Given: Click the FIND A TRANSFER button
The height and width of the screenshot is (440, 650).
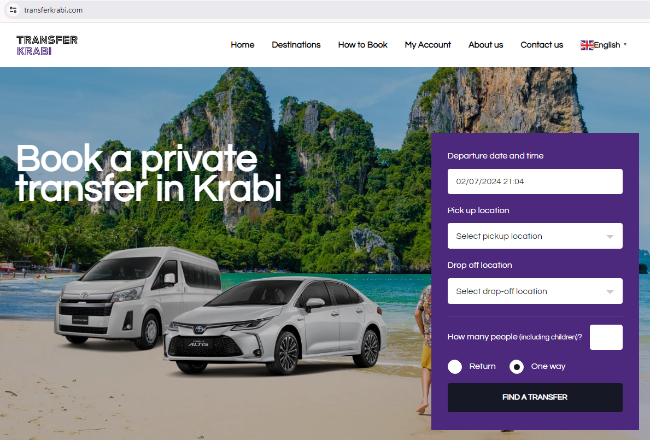Looking at the screenshot, I should coord(535,397).
